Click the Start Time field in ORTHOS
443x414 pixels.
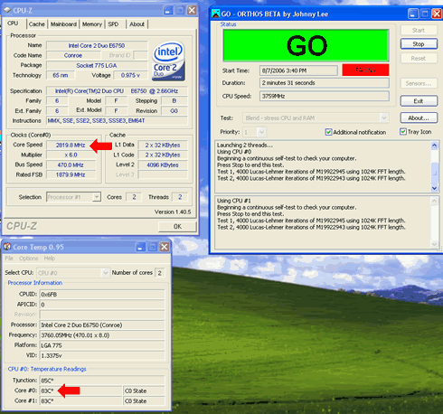298,71
